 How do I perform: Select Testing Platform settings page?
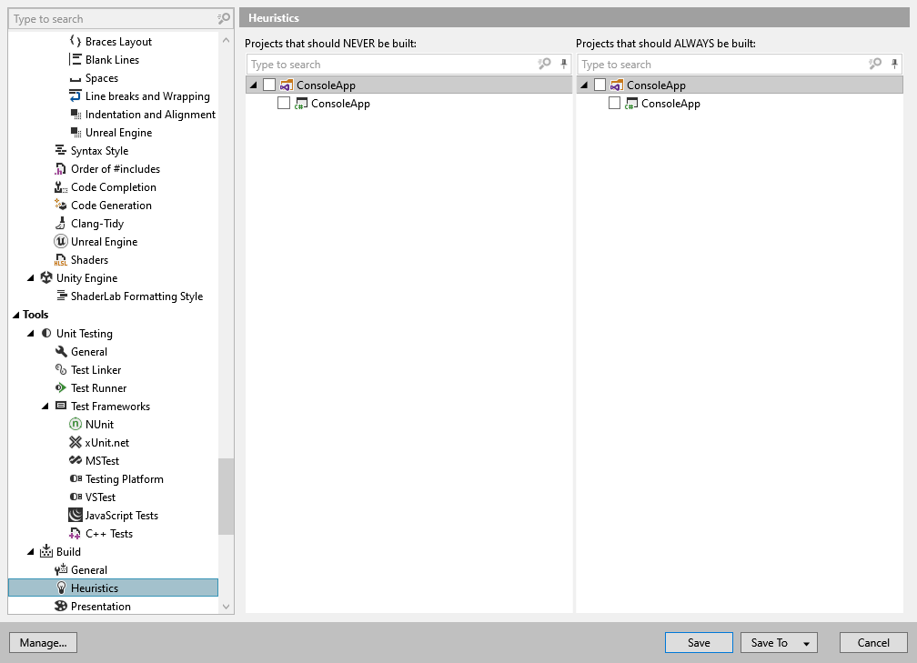[124, 478]
